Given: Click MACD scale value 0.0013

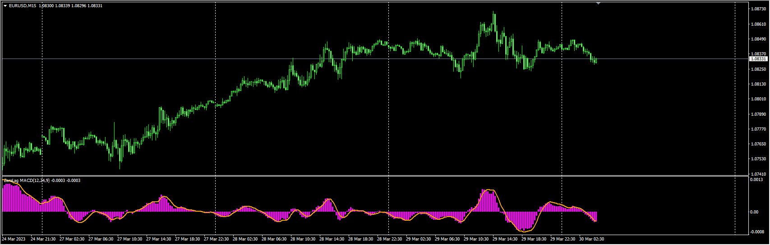Looking at the screenshot, I should click(x=756, y=180).
